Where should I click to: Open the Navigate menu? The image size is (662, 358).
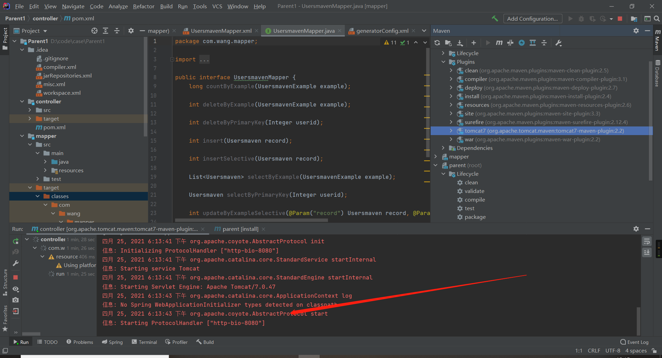coord(73,6)
